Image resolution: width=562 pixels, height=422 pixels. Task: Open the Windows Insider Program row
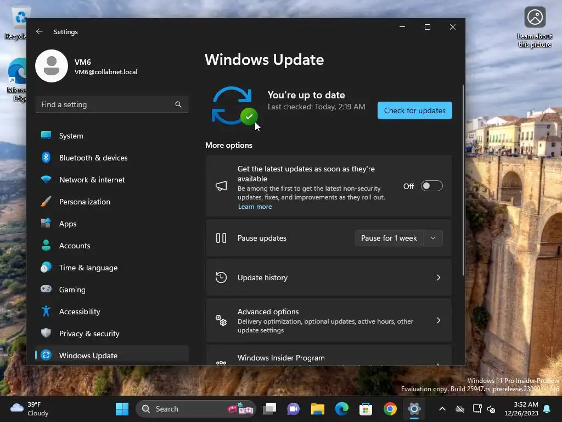click(328, 356)
